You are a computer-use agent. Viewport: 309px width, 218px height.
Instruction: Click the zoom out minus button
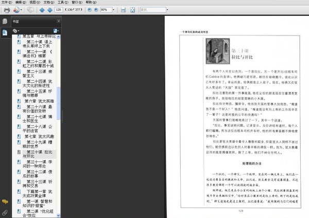click(x=90, y=10)
